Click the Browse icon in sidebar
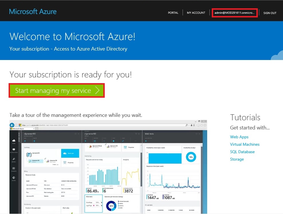283x214 pixels. click(13, 159)
